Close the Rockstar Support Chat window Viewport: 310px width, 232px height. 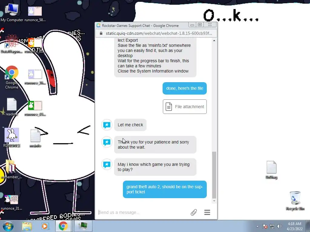tap(210, 25)
